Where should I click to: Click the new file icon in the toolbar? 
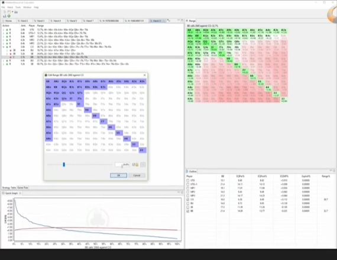pyautogui.click(x=5, y=12)
